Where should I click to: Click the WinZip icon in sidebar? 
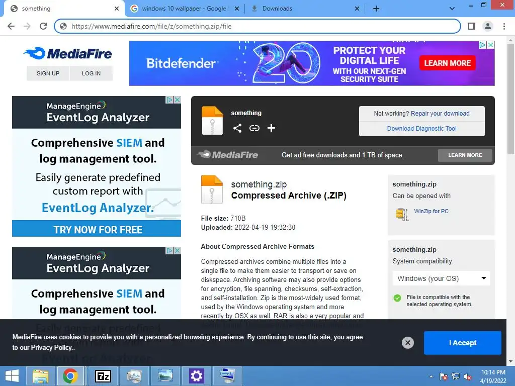[402, 214]
